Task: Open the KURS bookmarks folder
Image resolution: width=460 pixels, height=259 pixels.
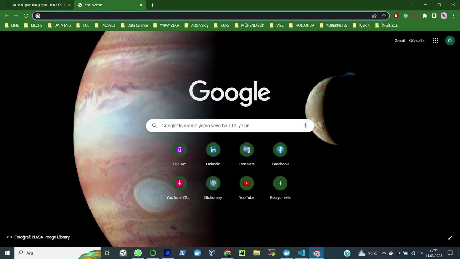Action: 222,26
